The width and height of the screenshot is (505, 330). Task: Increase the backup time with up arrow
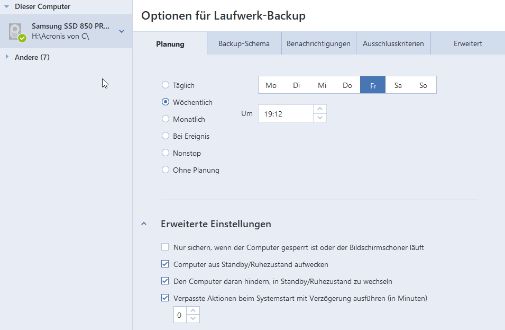click(x=320, y=109)
